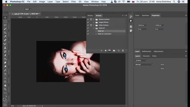Screen dimensions: 190x107
Task: Toggle the checkmark for Vexel art stylization
Action: pyautogui.click(x=88, y=34)
